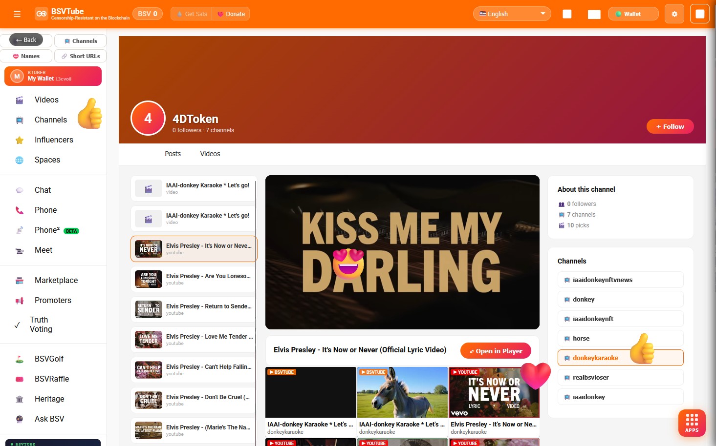Click the icon beside horse channel
The width and height of the screenshot is (716, 446).
point(567,339)
